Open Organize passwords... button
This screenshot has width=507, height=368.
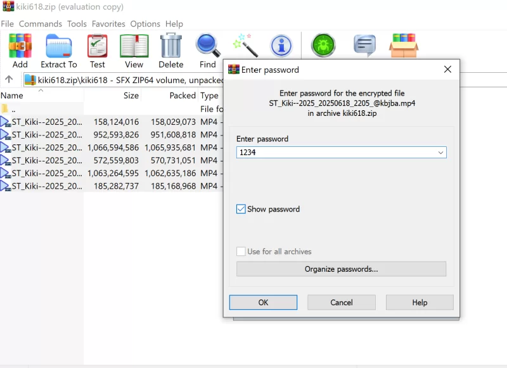pyautogui.click(x=341, y=269)
